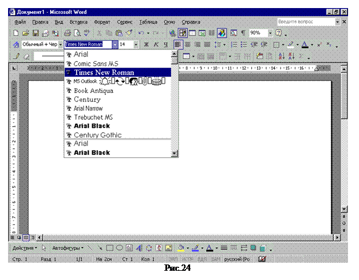Choose Arial Narrow font
Screen dimensions: 359x280
pos(118,108)
